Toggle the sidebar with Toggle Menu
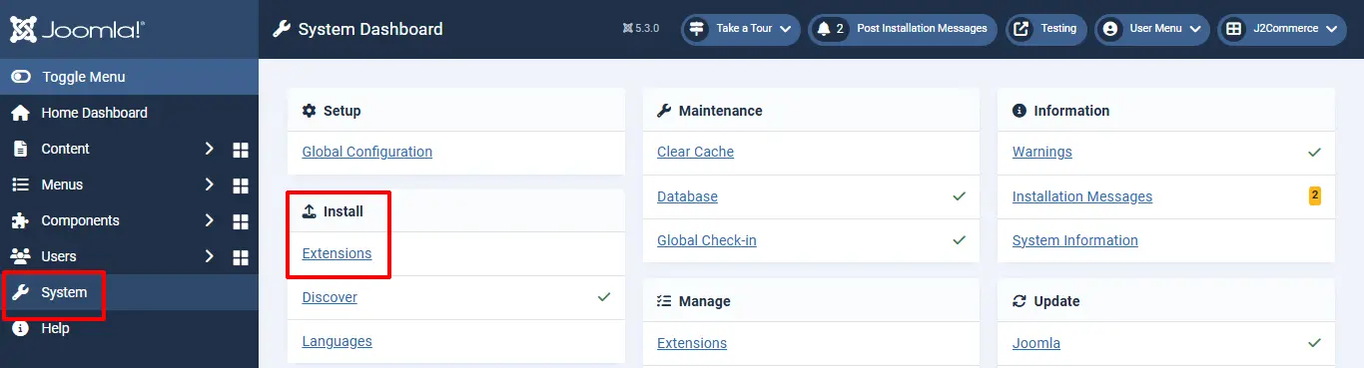This screenshot has width=1364, height=368. click(x=129, y=77)
